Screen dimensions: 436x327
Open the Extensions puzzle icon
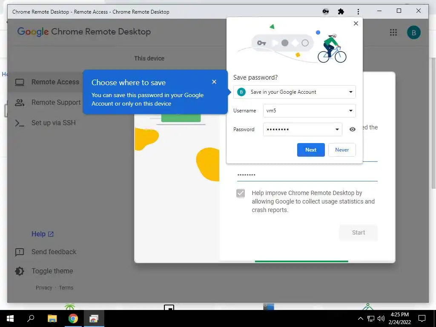[x=341, y=11]
